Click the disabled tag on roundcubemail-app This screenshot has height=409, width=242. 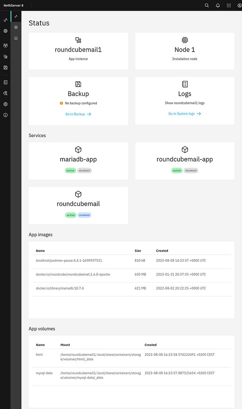click(191, 171)
